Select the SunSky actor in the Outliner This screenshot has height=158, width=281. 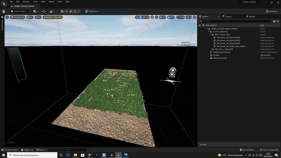239,55
